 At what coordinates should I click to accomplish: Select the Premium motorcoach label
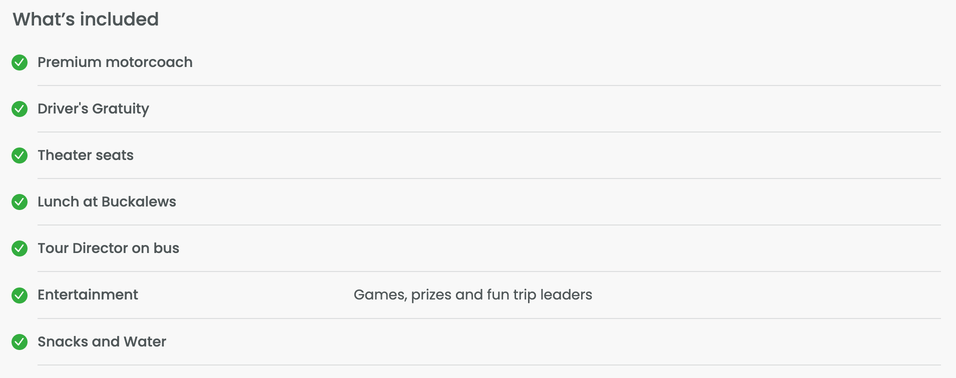click(x=115, y=62)
